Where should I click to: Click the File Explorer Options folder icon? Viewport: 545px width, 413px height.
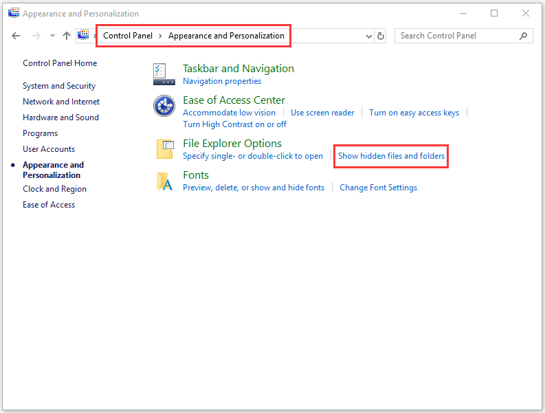pyautogui.click(x=165, y=149)
